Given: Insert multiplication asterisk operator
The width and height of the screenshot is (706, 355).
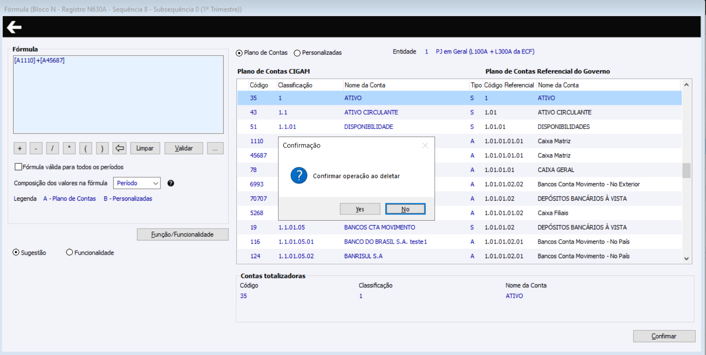Looking at the screenshot, I should tap(69, 148).
